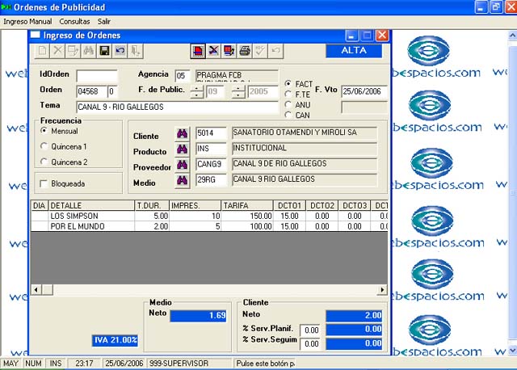Click the Salir menu item
Image resolution: width=517 pixels, height=370 pixels.
click(104, 20)
